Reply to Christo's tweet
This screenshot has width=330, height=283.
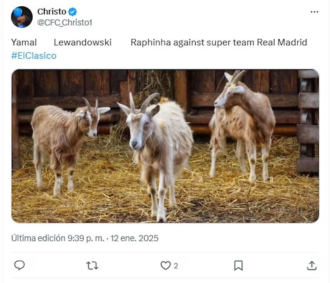tap(19, 265)
